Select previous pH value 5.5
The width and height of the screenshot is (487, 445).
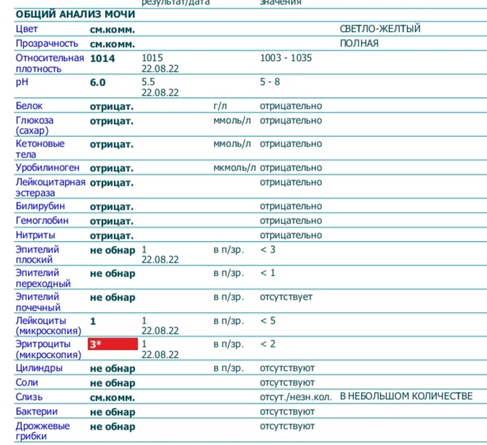click(x=148, y=82)
